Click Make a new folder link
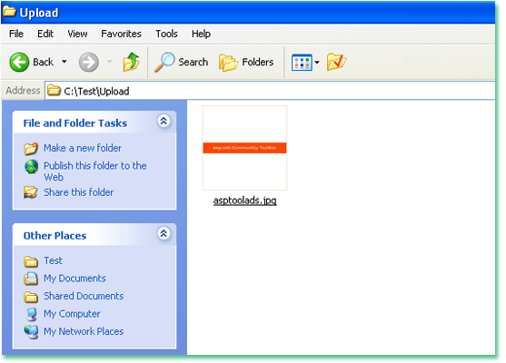 coord(83,148)
